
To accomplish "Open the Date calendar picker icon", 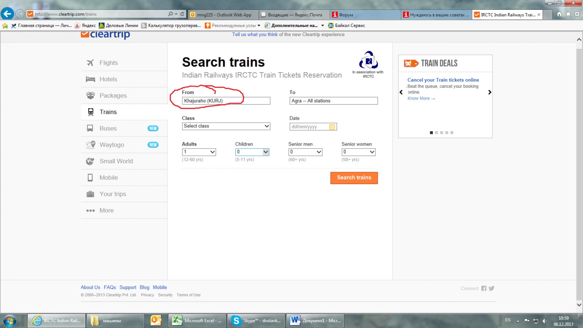I will pos(332,127).
